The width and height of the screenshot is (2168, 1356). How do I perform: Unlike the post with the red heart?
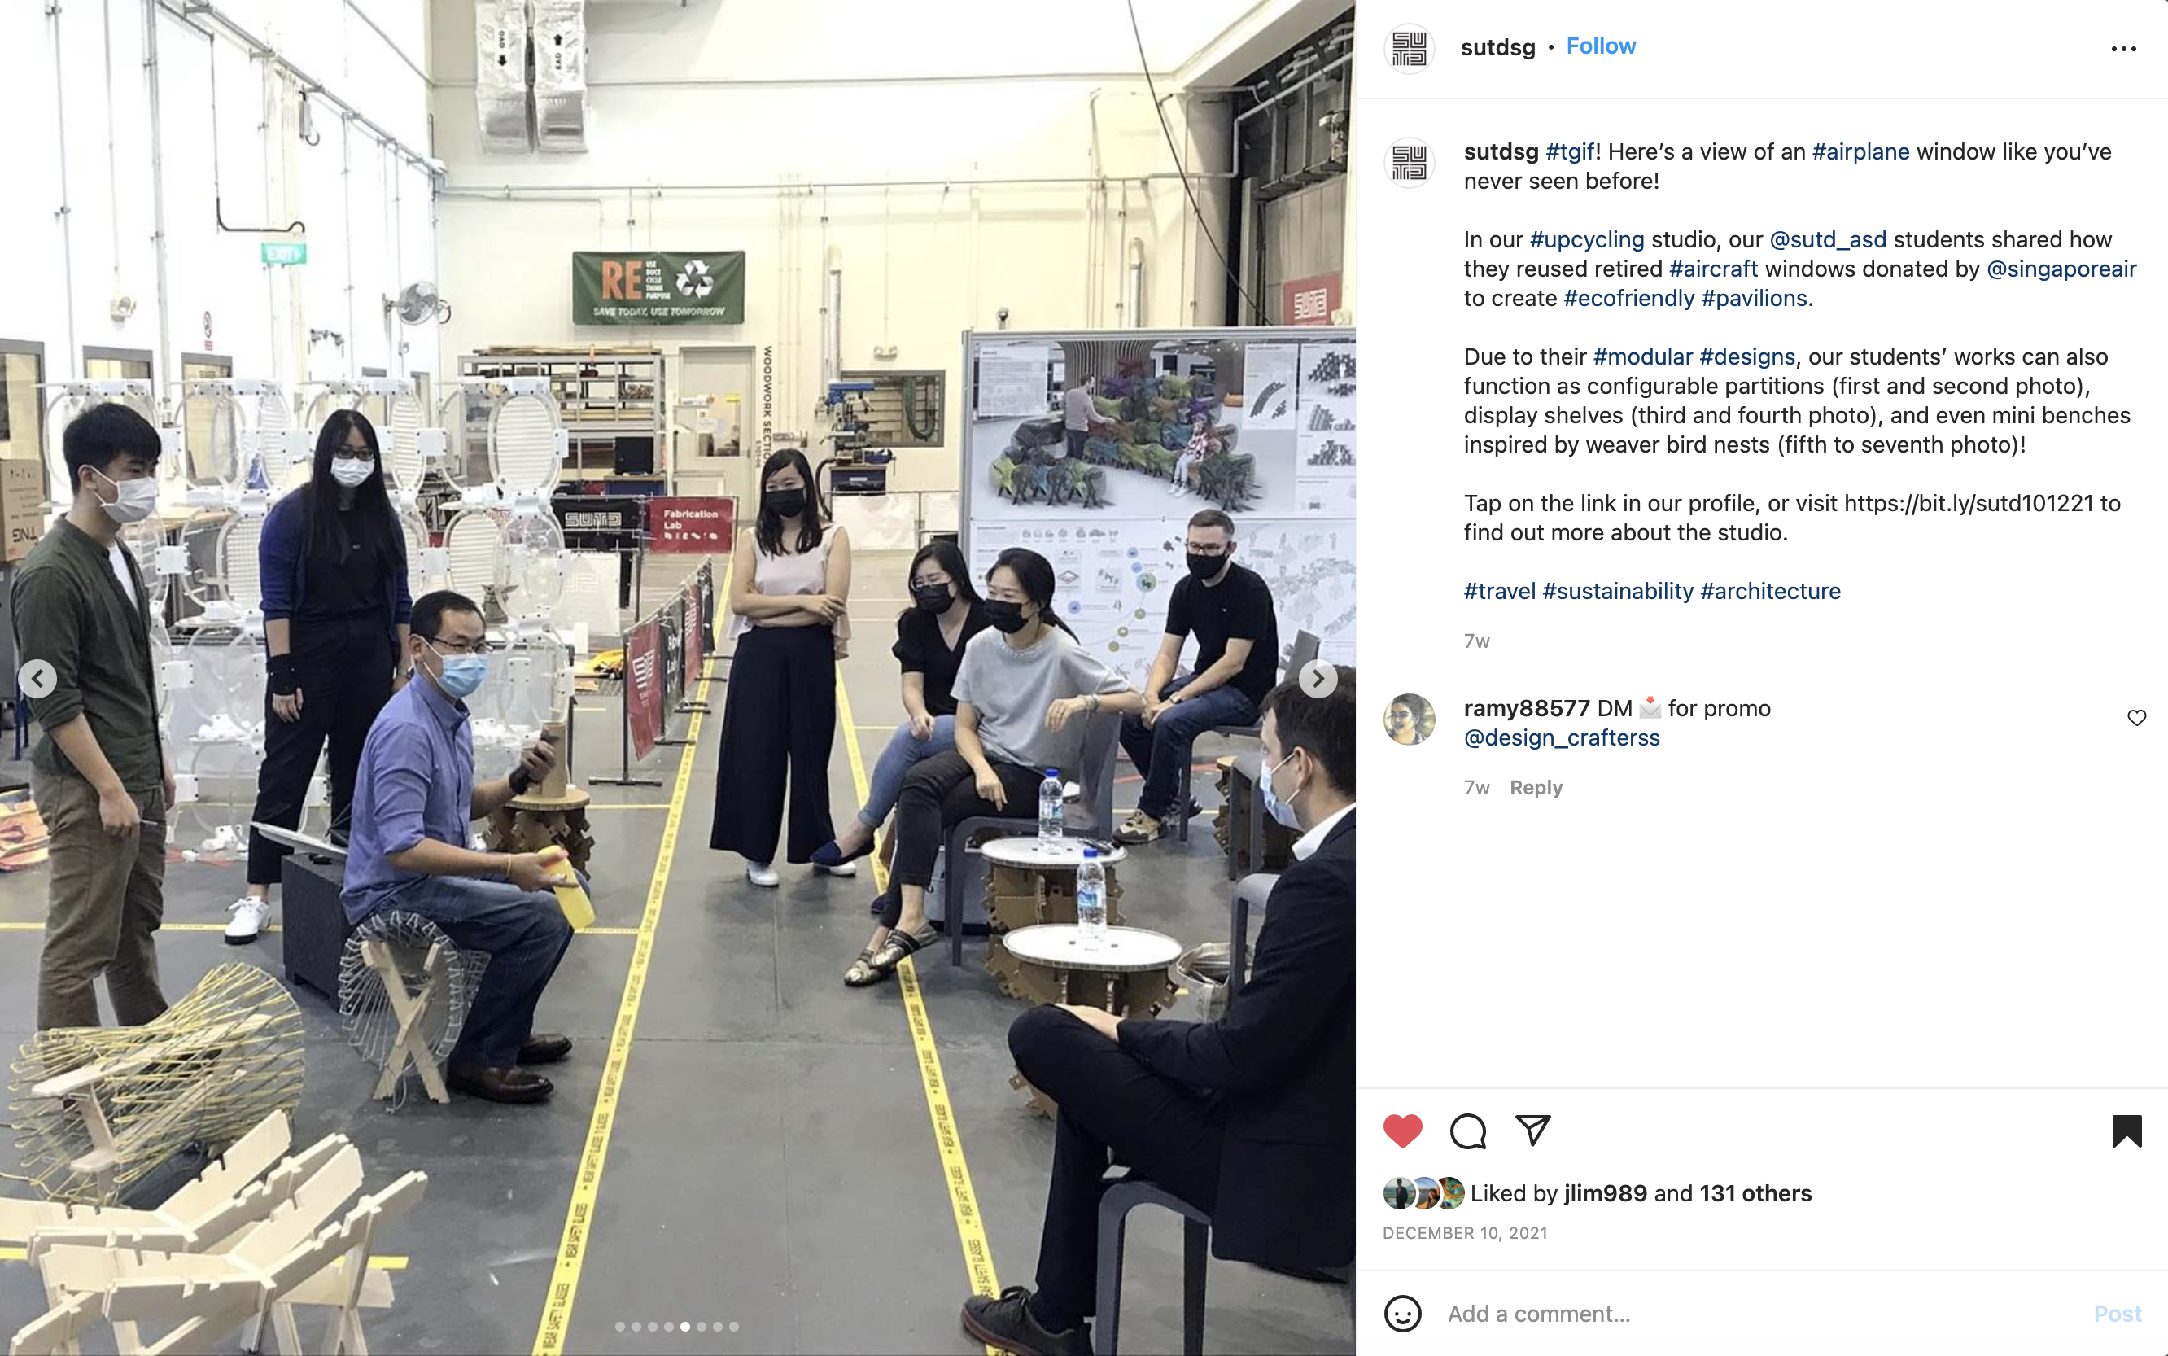(x=1402, y=1131)
